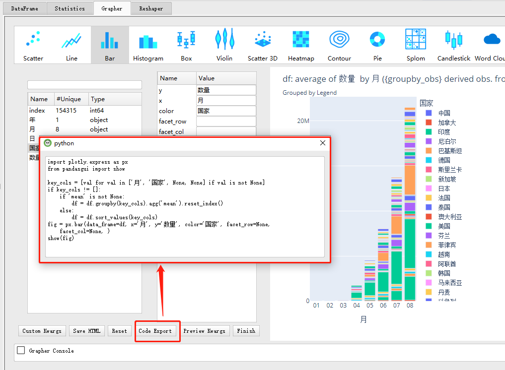Image resolution: width=505 pixels, height=370 pixels.
Task: Open the facet_col value field
Action: [x=226, y=131]
